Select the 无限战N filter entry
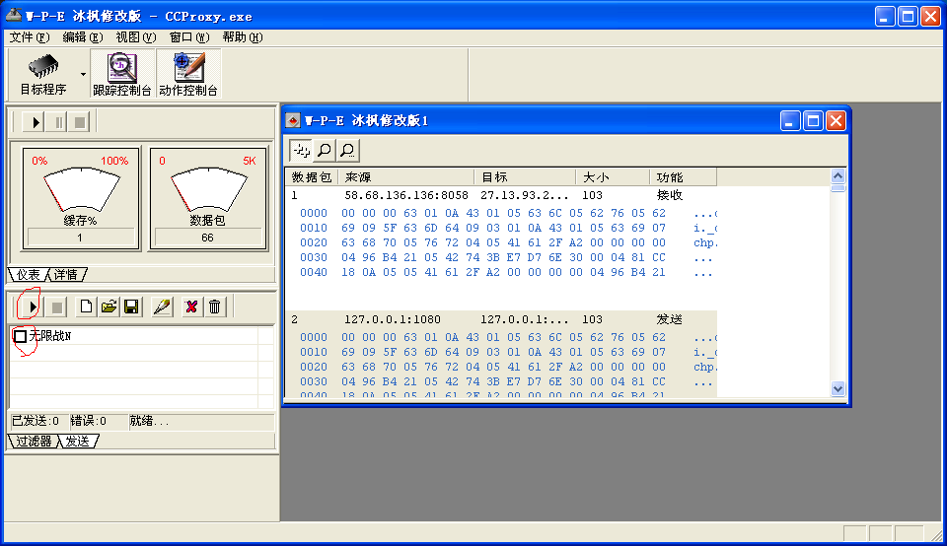The height and width of the screenshot is (546, 947). (x=50, y=336)
